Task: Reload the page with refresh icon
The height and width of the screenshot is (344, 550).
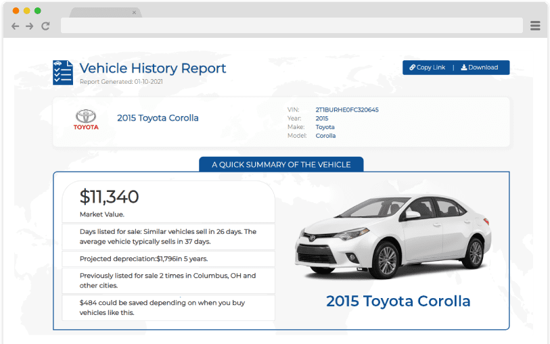Action: pyautogui.click(x=45, y=26)
